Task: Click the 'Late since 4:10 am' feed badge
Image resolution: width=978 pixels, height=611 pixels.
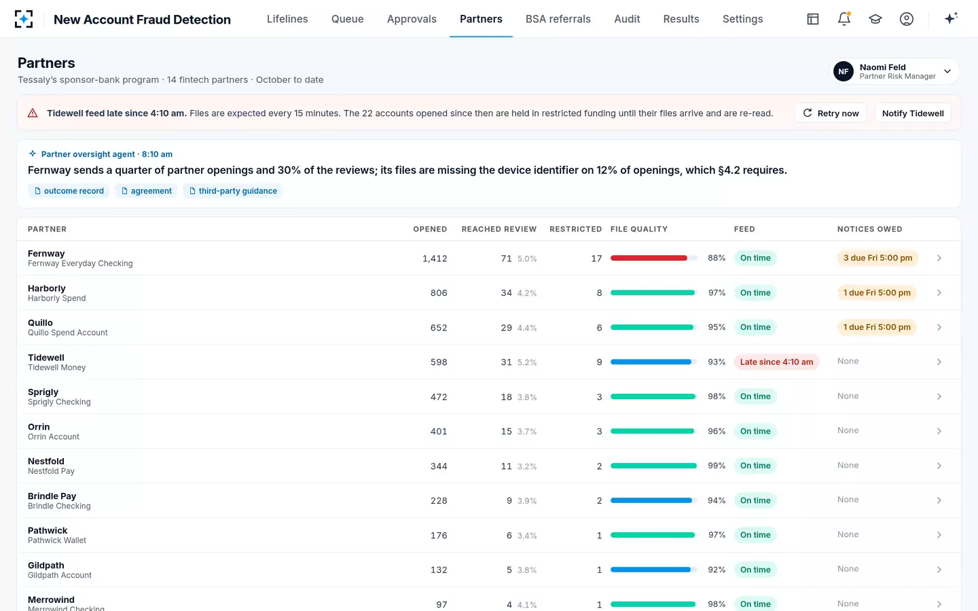Action: [776, 362]
